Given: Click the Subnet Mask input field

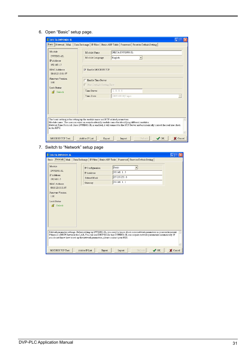Looking at the screenshot, I should tap(138, 177).
